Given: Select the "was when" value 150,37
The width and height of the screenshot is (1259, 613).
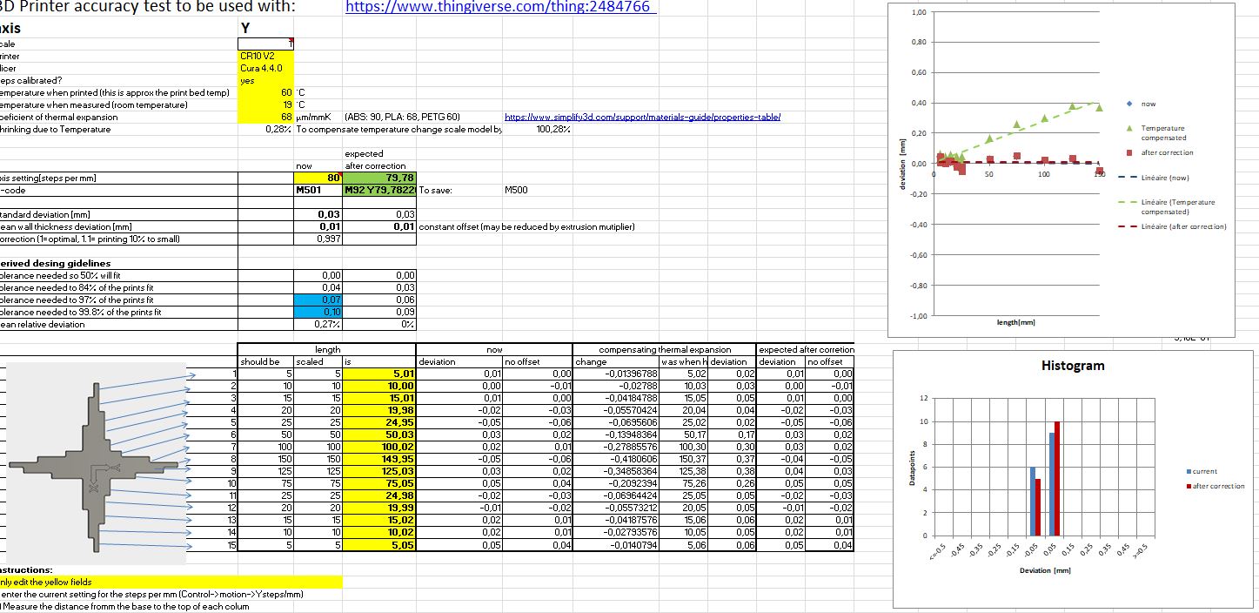Looking at the screenshot, I should (x=684, y=459).
